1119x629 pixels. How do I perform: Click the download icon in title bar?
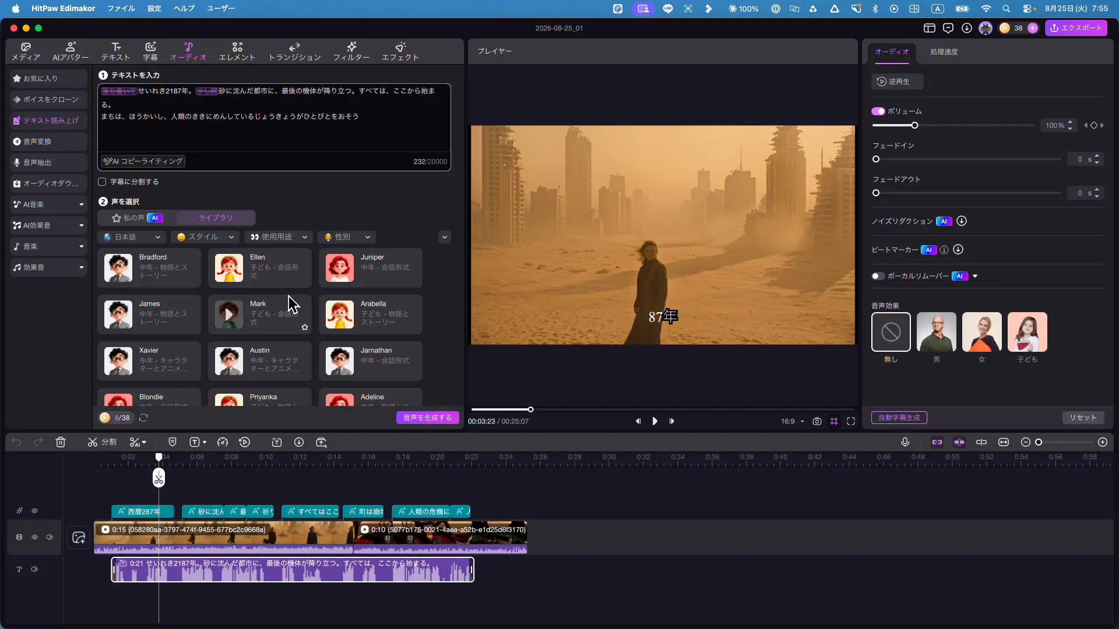point(967,28)
